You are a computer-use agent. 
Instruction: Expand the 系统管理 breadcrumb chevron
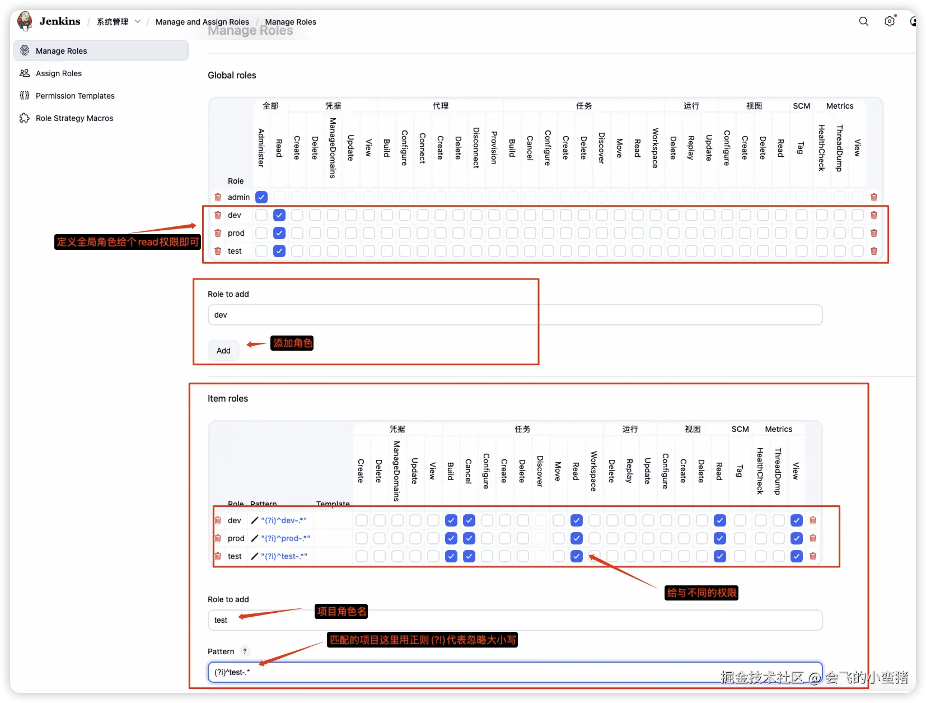click(138, 21)
